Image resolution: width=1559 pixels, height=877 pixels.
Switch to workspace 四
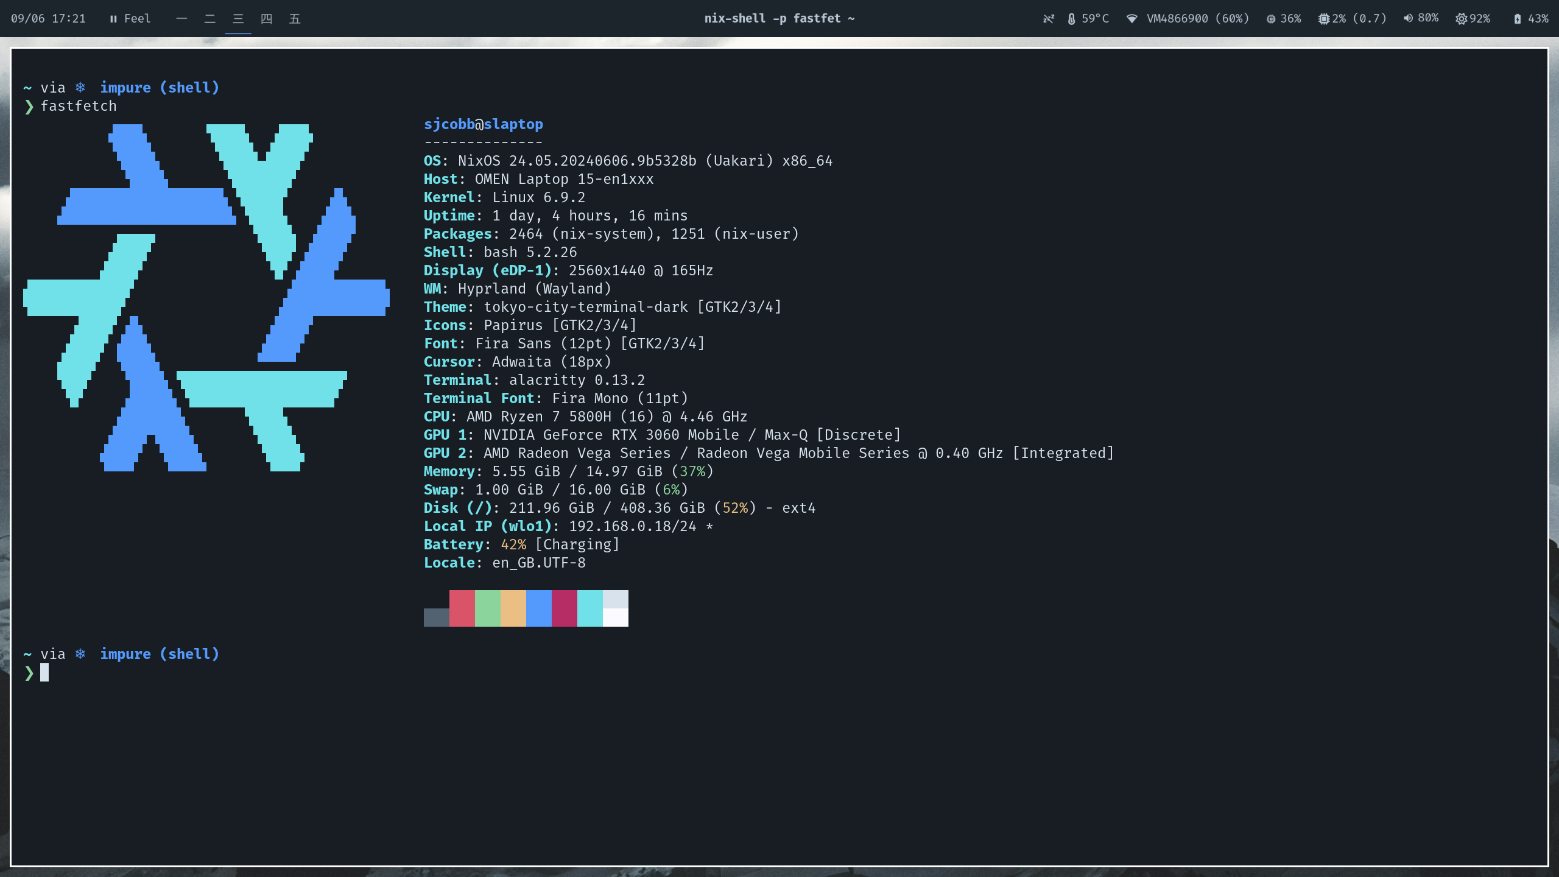(x=266, y=19)
